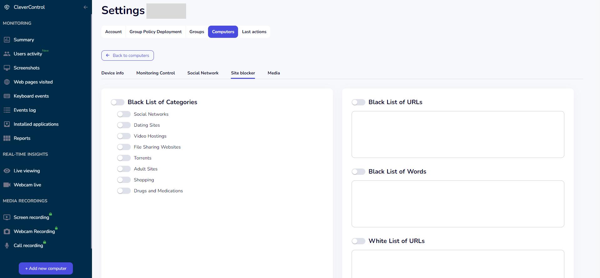
Task: Go back using Back to computers button
Action: tap(128, 55)
